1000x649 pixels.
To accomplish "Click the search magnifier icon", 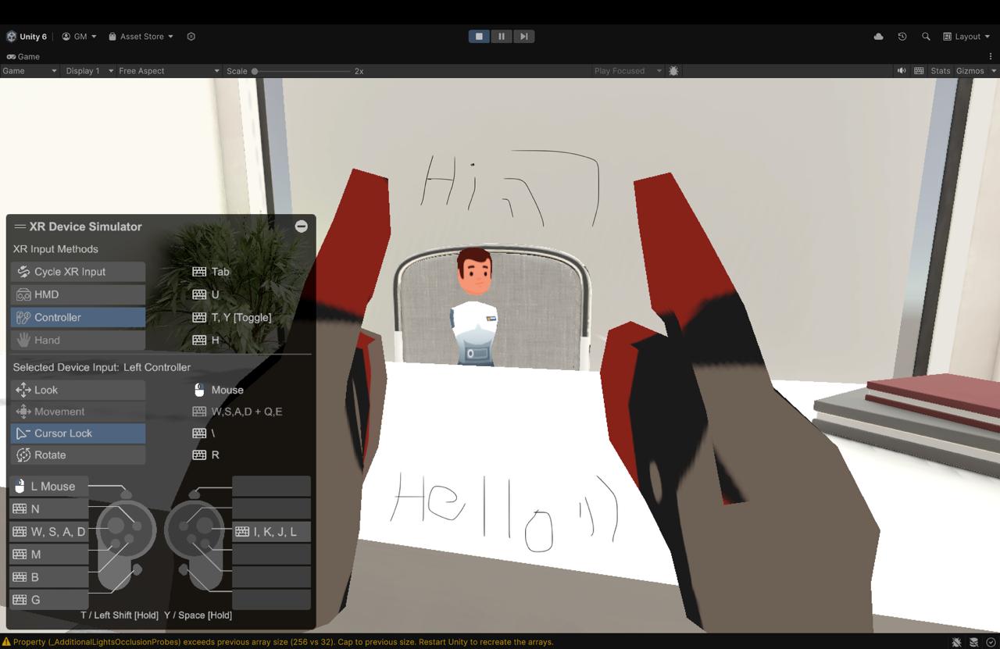I will 926,37.
